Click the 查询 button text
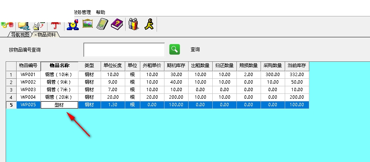 [x=195, y=50]
